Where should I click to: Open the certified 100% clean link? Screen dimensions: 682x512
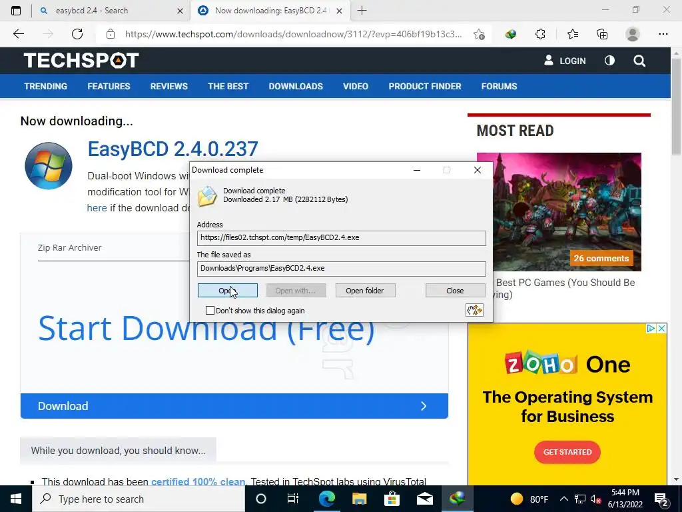[x=198, y=481]
